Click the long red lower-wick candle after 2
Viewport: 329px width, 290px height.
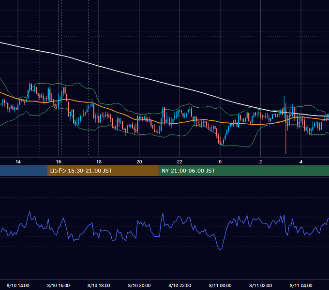pos(286,138)
